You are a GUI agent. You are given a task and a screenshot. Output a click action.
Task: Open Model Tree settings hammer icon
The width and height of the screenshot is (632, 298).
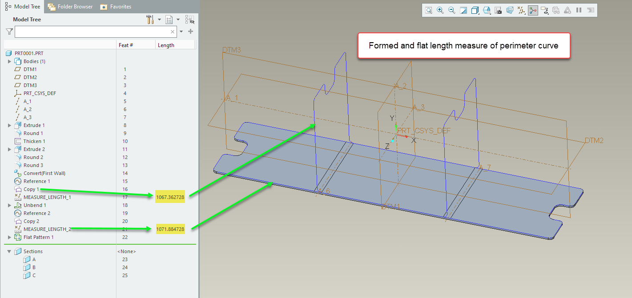pos(150,20)
